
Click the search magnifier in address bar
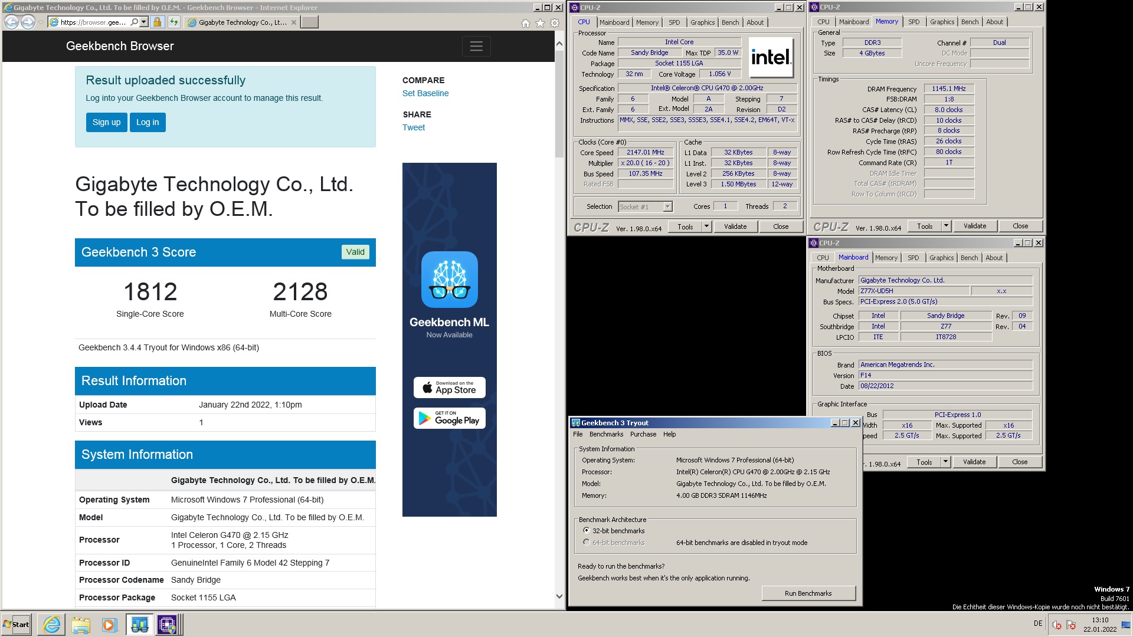pyautogui.click(x=135, y=22)
